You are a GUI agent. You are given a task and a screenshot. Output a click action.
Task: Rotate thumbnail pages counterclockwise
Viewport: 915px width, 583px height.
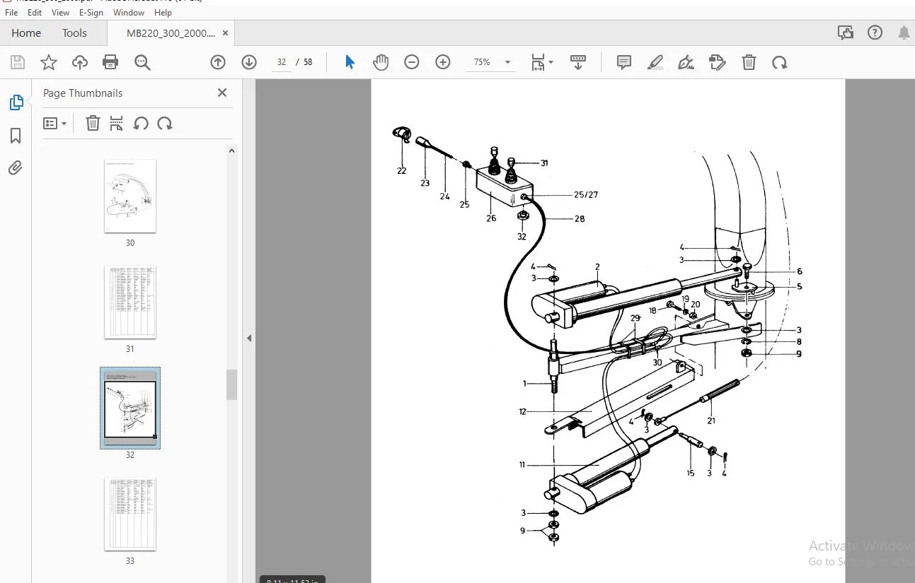pos(141,124)
